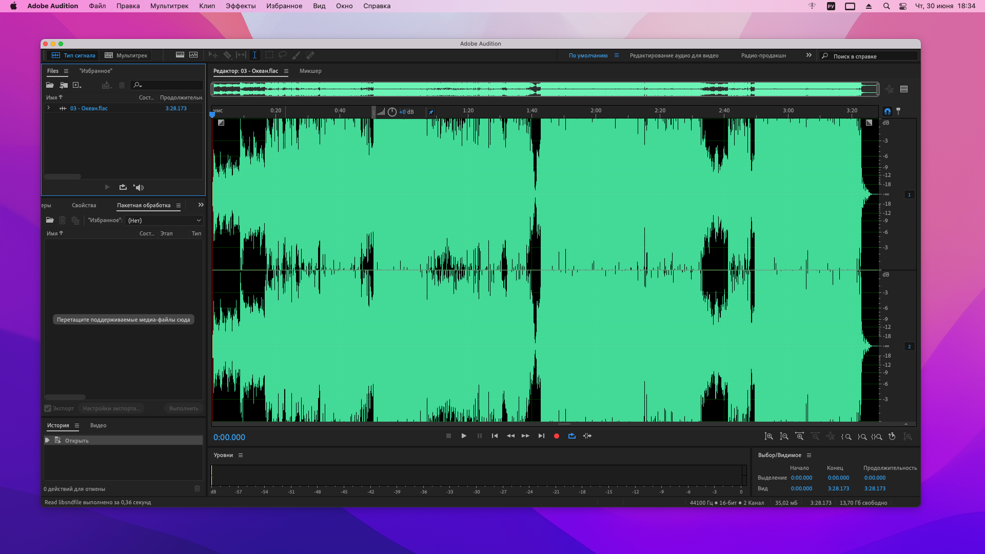The height and width of the screenshot is (554, 985).
Task: Expand hidden workspaces chevron menu
Action: pyautogui.click(x=809, y=55)
